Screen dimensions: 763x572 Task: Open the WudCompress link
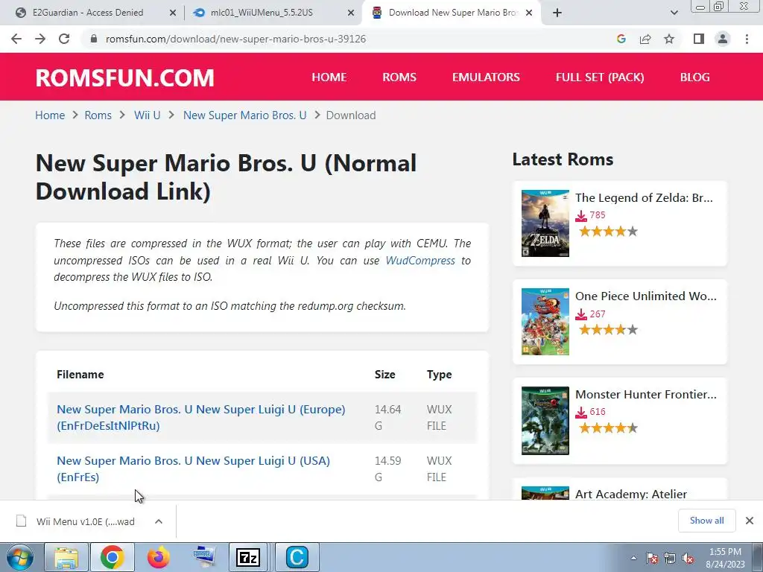[x=420, y=261]
